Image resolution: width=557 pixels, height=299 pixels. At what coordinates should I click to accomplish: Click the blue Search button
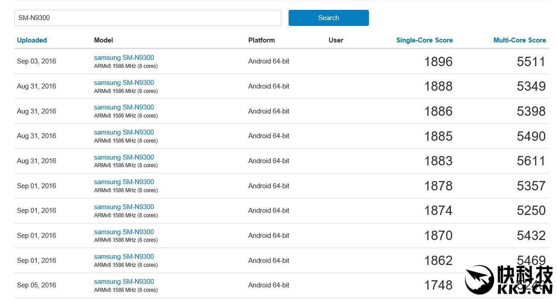click(329, 18)
